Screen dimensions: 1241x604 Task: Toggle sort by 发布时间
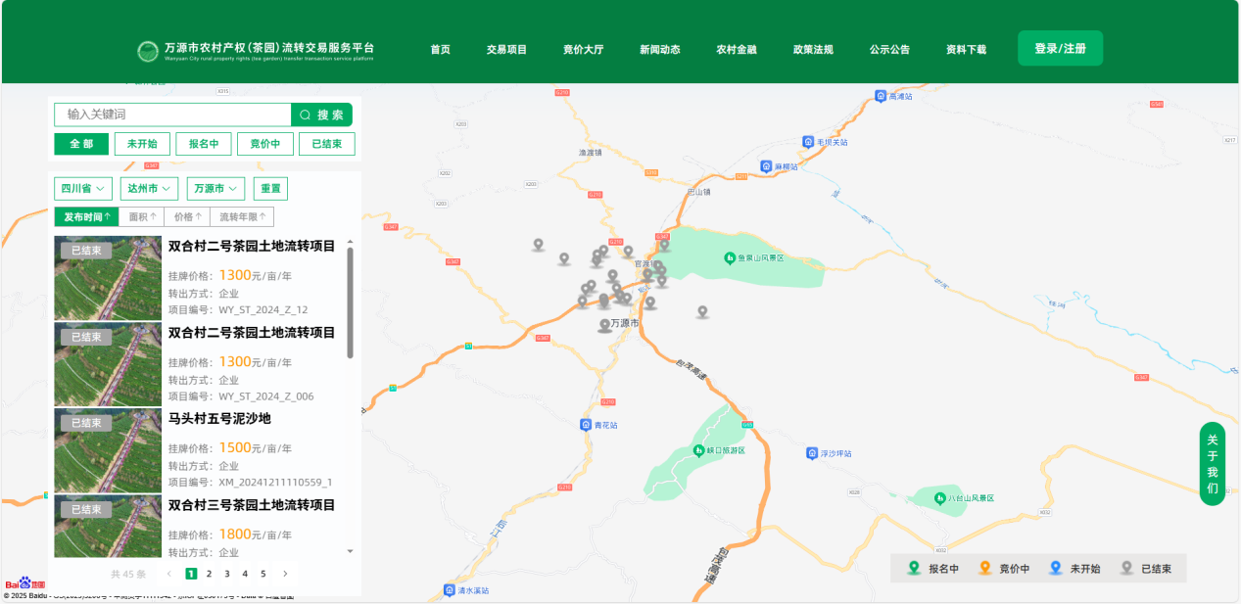click(x=86, y=217)
